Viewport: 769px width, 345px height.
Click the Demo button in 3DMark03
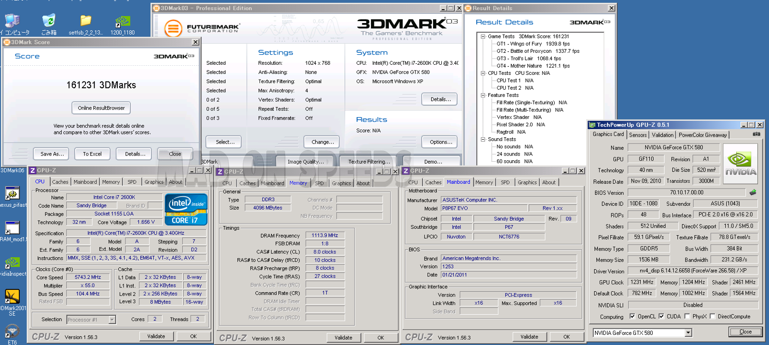click(433, 162)
